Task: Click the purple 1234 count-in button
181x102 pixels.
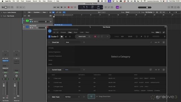Action: tap(117, 7)
